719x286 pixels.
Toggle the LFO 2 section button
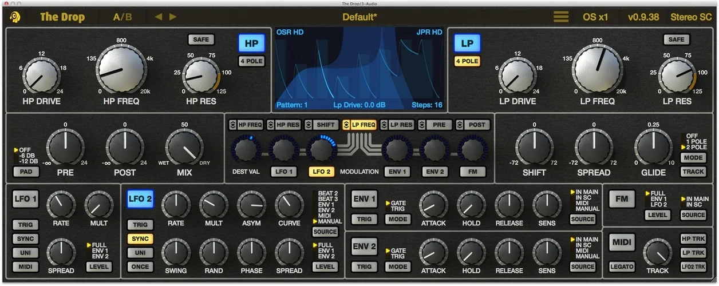pos(140,200)
